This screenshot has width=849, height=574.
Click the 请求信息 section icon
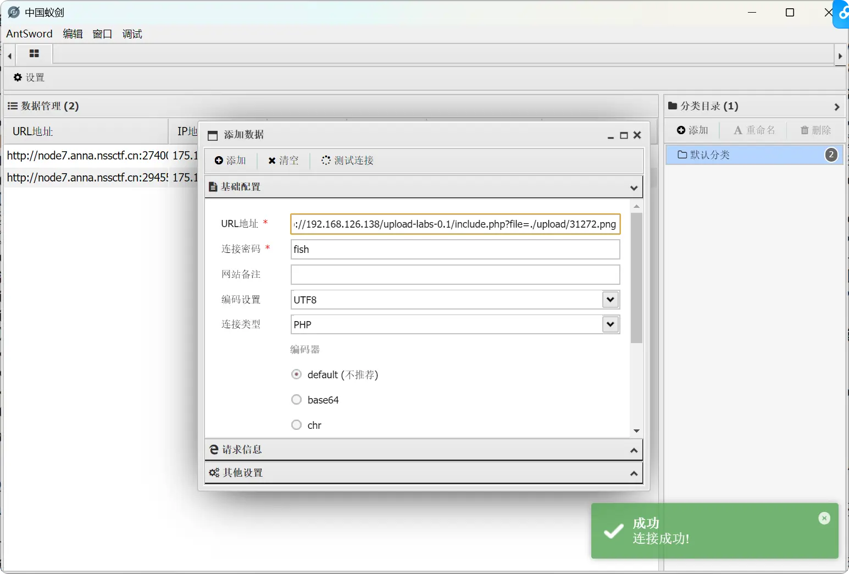point(214,450)
